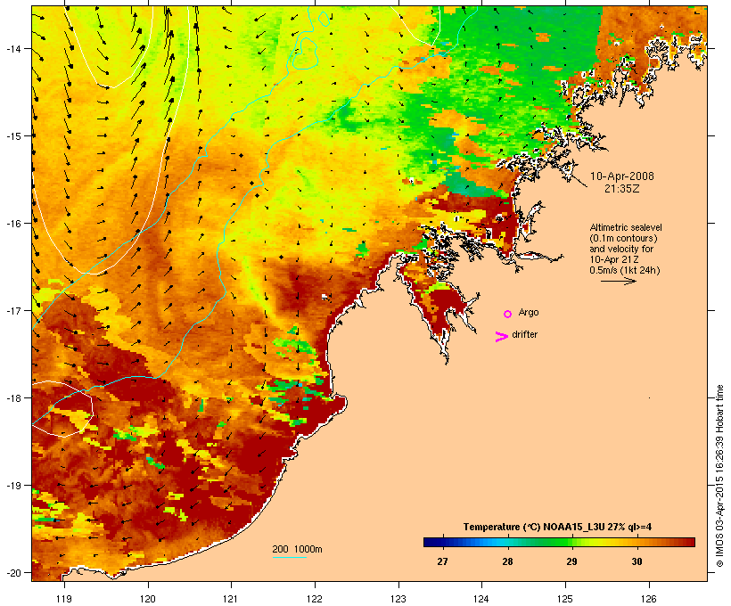The width and height of the screenshot is (731, 606).
Task: Click the 0.5m/s velocity scale arrow
Action: pyautogui.click(x=619, y=281)
